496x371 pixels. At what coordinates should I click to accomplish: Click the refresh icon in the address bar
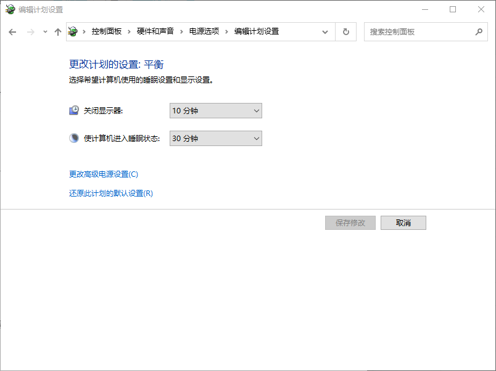(x=345, y=31)
